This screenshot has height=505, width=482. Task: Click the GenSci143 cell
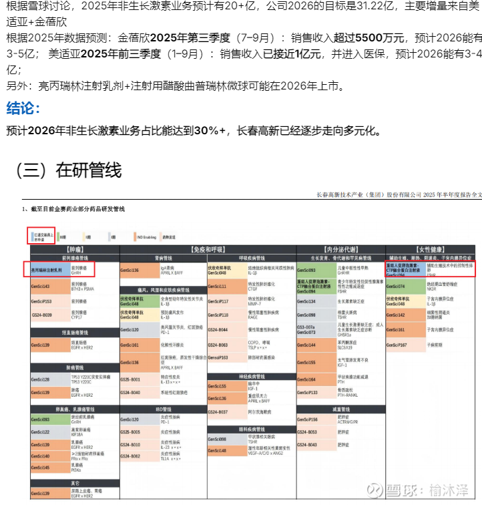(51, 287)
